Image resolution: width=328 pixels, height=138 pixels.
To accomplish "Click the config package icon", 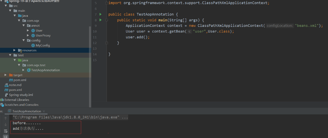I will (x=29, y=40).
